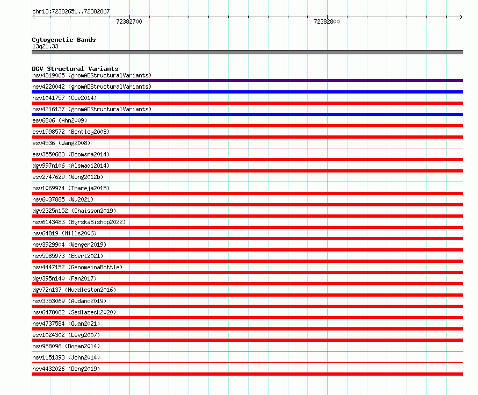Click the red bar under nsv4447152
478x395 pixels.
tap(247, 272)
